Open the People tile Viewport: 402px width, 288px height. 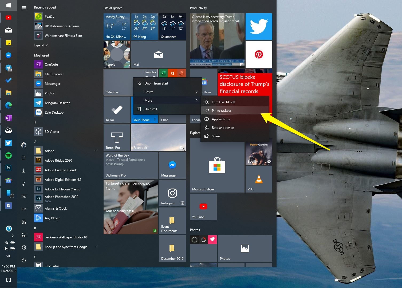click(x=117, y=54)
